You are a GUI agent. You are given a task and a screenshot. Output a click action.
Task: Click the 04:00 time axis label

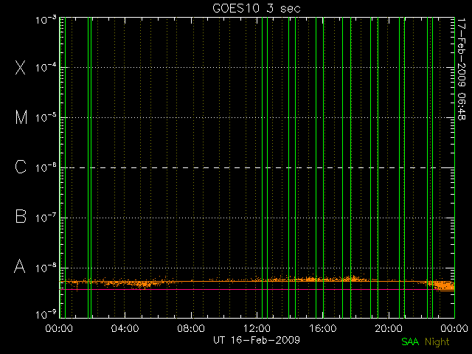[125, 328]
